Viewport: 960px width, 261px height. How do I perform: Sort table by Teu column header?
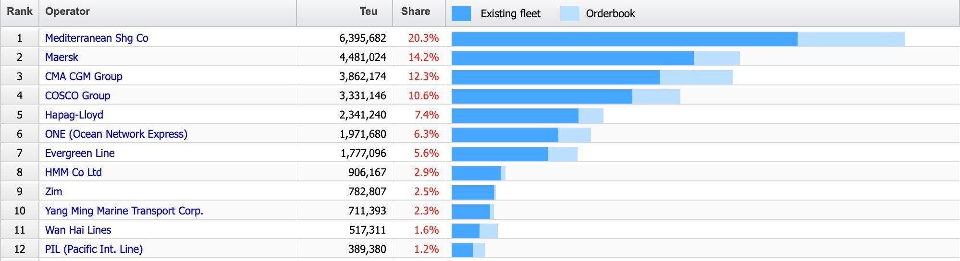click(x=368, y=12)
